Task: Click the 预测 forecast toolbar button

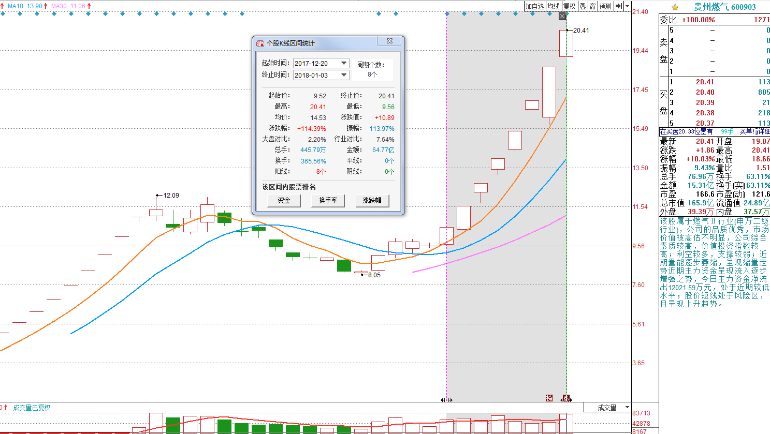Action: 605,6
